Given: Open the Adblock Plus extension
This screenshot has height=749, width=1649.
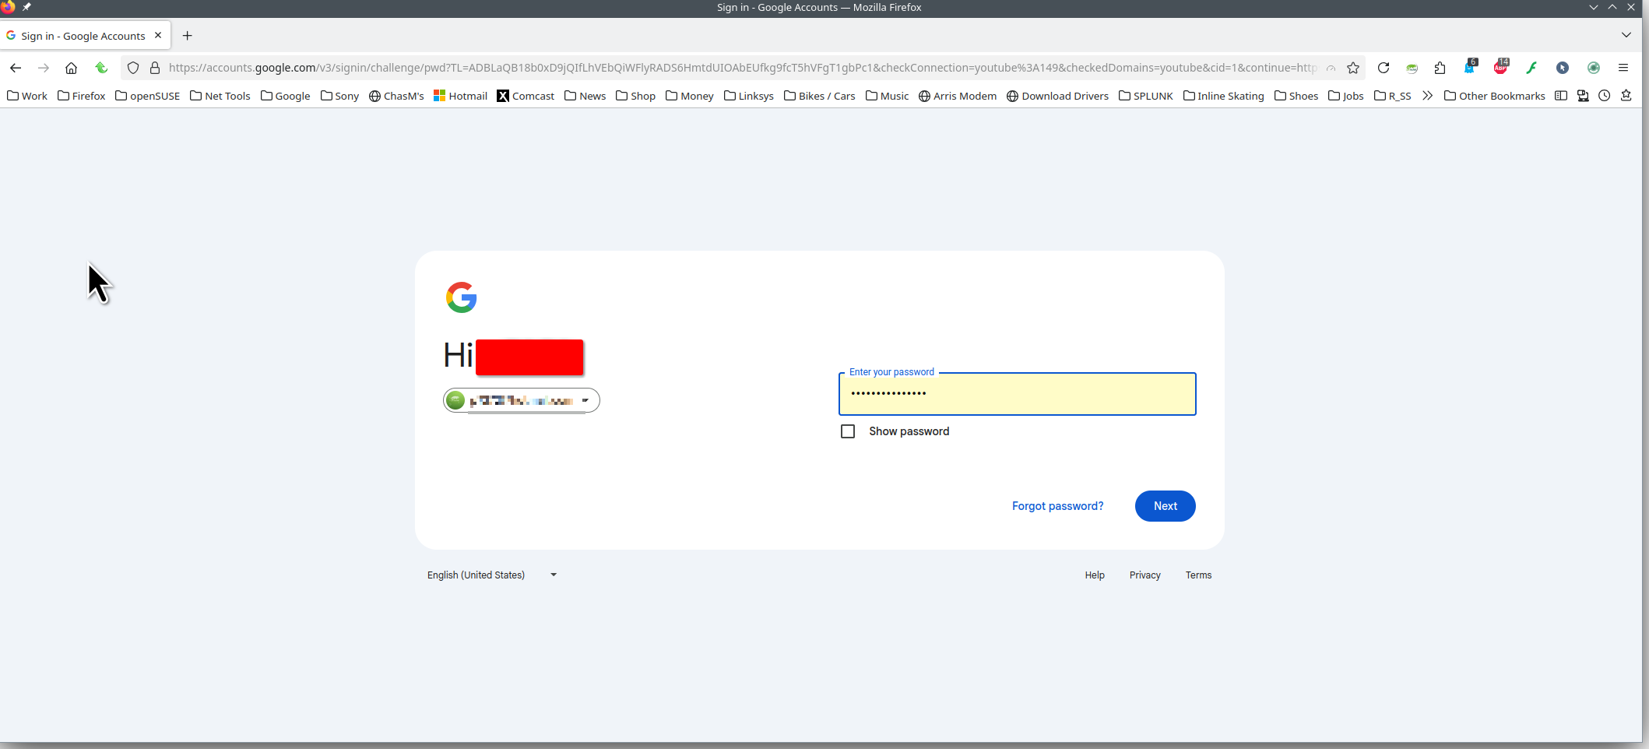Looking at the screenshot, I should pyautogui.click(x=1501, y=67).
